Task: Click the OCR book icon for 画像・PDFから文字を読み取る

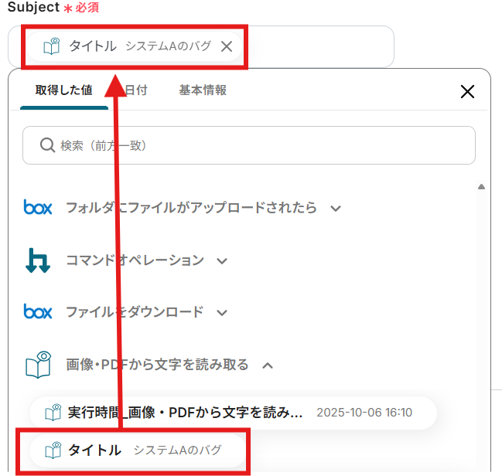Action: pos(38,365)
